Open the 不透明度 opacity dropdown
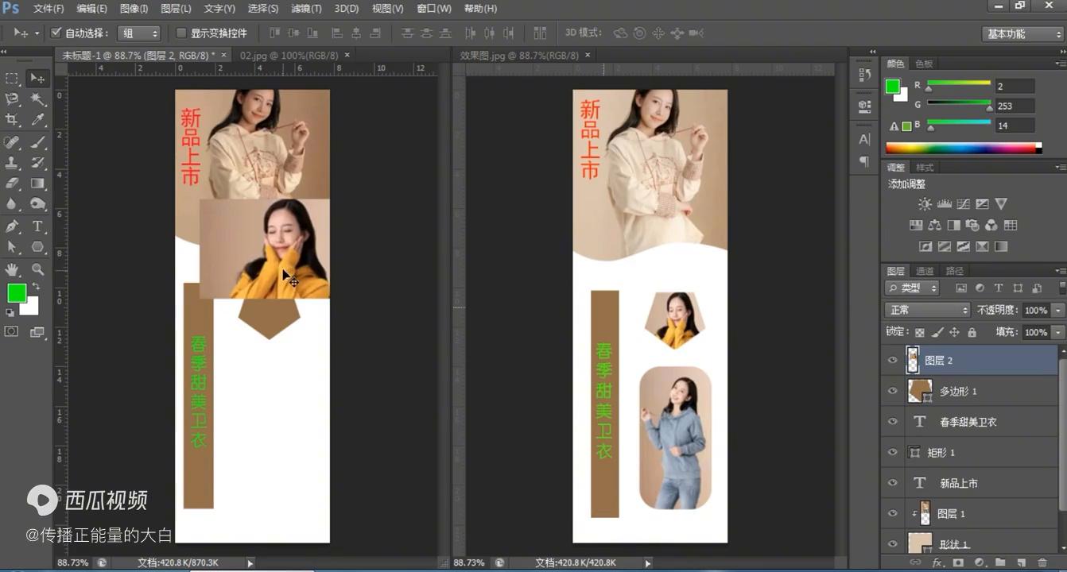Image resolution: width=1067 pixels, height=572 pixels. click(1057, 310)
